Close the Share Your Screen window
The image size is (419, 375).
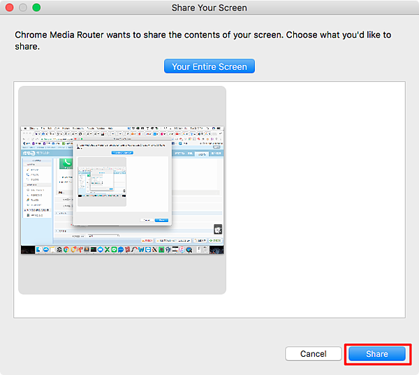pos(9,8)
